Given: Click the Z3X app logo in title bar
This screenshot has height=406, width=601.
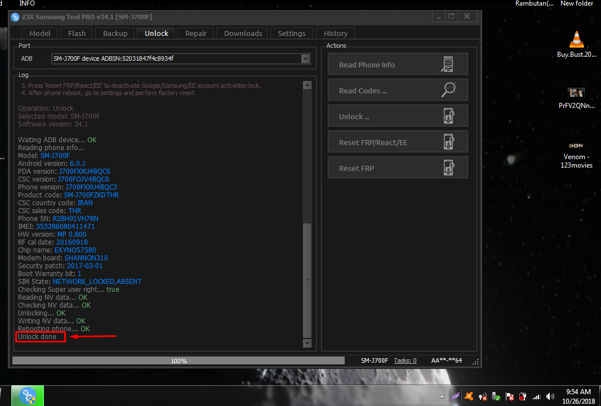Looking at the screenshot, I should click(15, 17).
